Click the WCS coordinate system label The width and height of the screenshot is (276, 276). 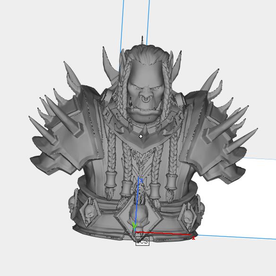[142, 241]
